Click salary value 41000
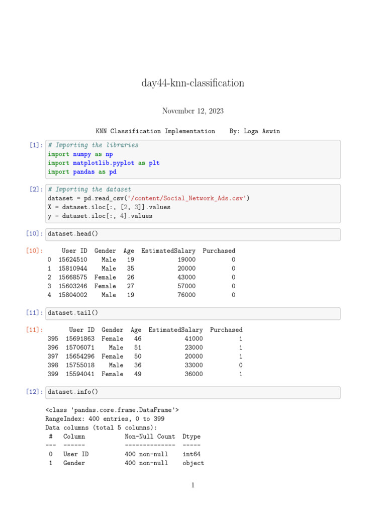Screen dimensions: 386x515 click(194, 339)
